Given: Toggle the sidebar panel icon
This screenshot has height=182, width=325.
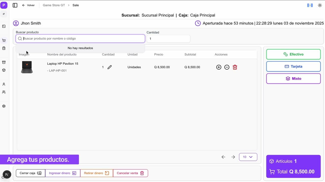Looking at the screenshot, I should pyautogui.click(x=15, y=5).
